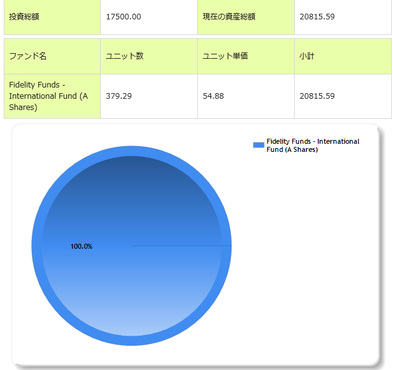The height and width of the screenshot is (370, 393).
Task: Click the blue legend color swatch
Action: click(258, 145)
